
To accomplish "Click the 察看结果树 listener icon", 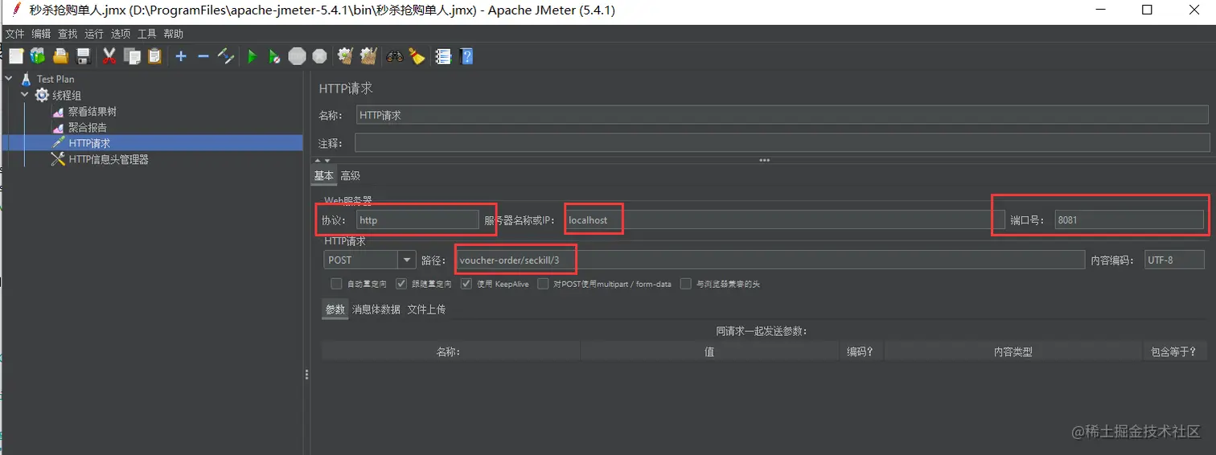I will [58, 112].
